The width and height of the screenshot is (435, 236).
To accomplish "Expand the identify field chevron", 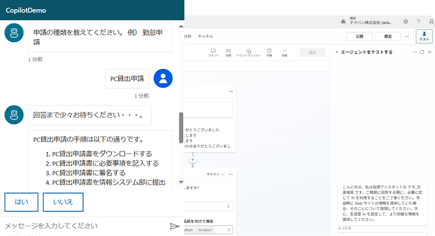I will click(x=229, y=206).
